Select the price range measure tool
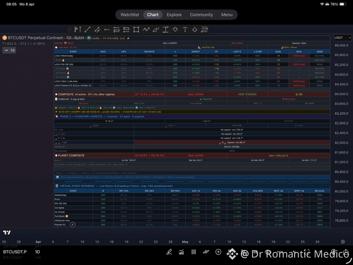This screenshot has height=265, width=353. pos(166,29)
